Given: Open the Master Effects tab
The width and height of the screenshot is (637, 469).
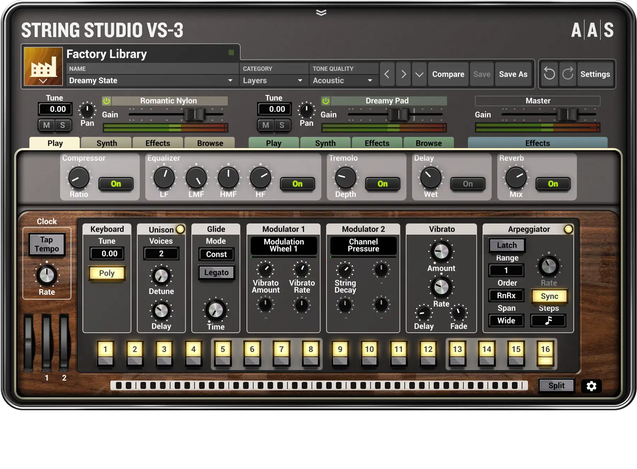Looking at the screenshot, I should point(537,143).
